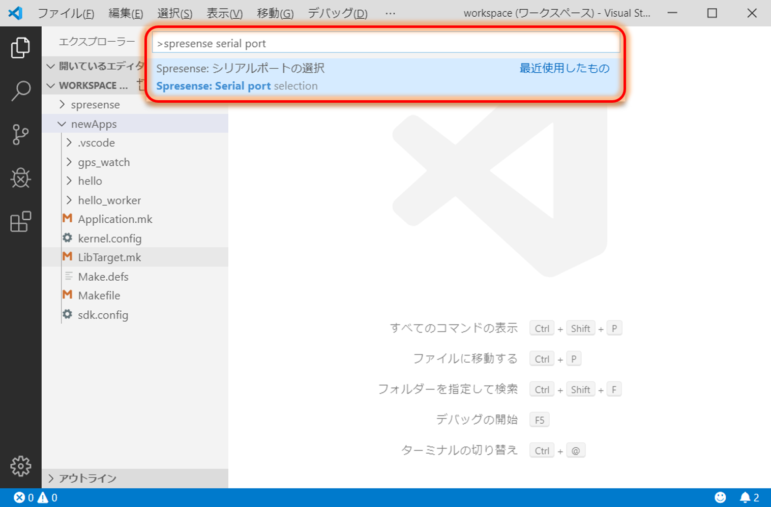Open the Source Control view
Viewport: 771px width, 507px height.
(x=20, y=135)
